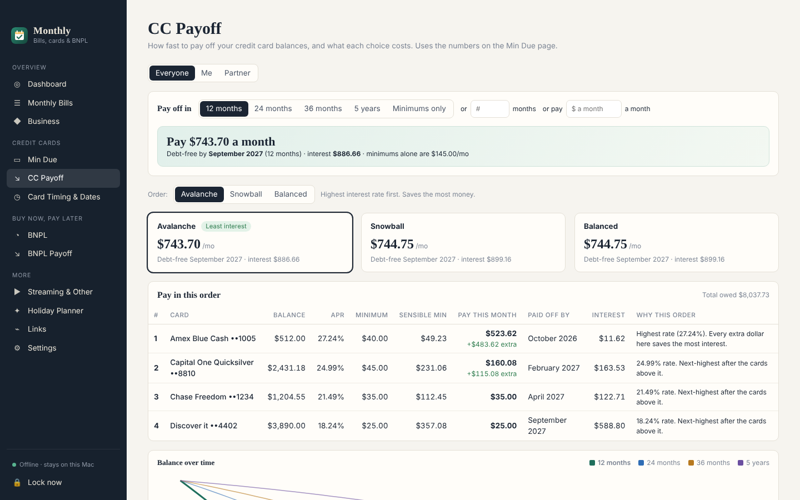Image resolution: width=800 pixels, height=500 pixels.
Task: Click the Card Timing & Dates clock icon
Action: pos(17,197)
